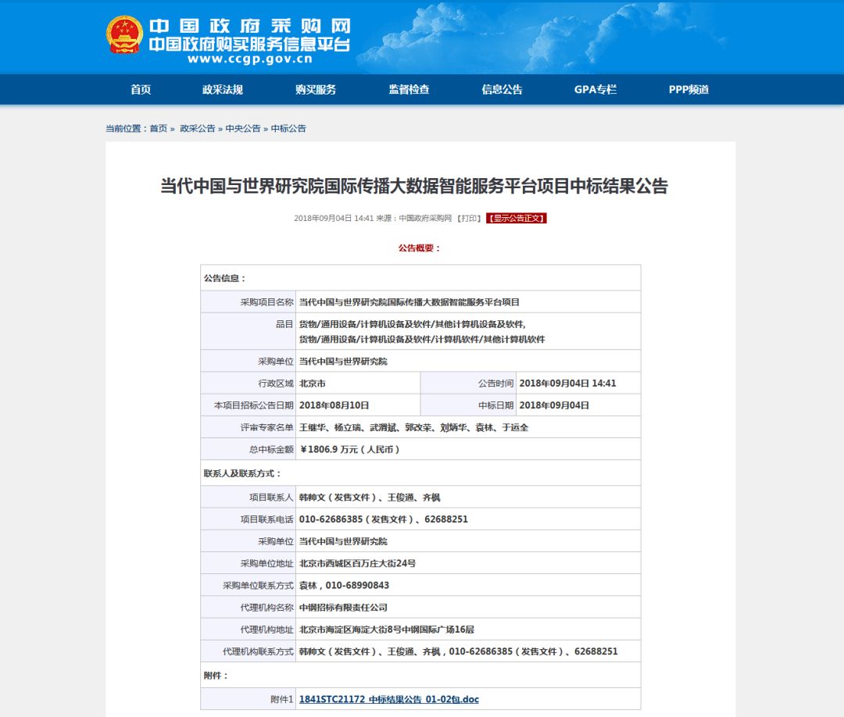Image resolution: width=844 pixels, height=717 pixels.
Task: Click the site title 中国政府采购网
Action: (x=250, y=26)
